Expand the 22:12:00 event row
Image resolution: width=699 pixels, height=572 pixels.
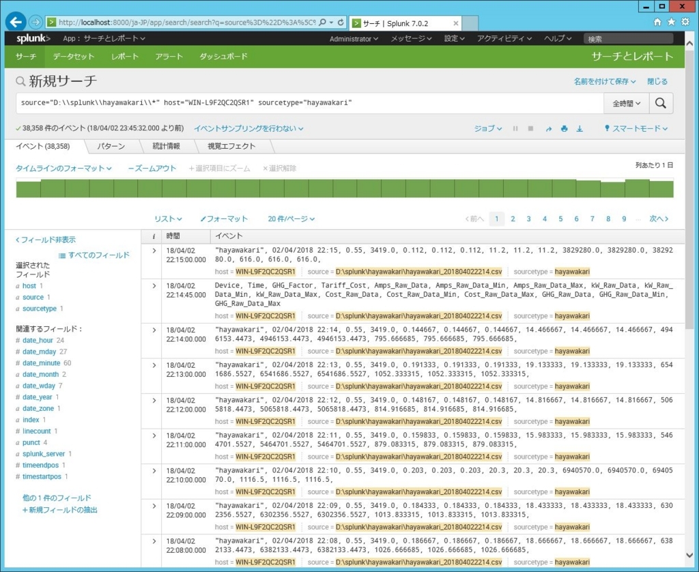pyautogui.click(x=154, y=401)
